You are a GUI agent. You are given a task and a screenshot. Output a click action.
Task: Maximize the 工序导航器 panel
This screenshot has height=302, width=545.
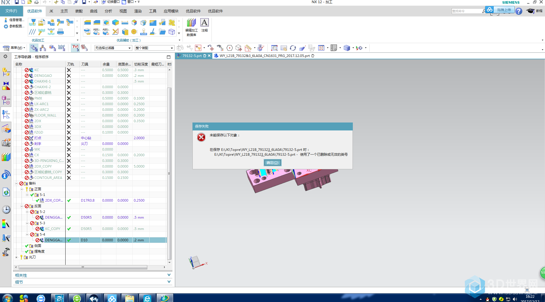point(168,57)
